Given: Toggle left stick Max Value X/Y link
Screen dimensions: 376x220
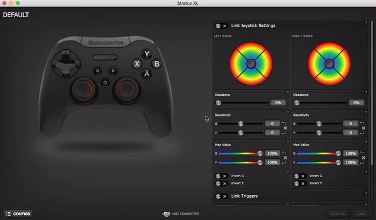Looking at the screenshot, I should (285, 158).
